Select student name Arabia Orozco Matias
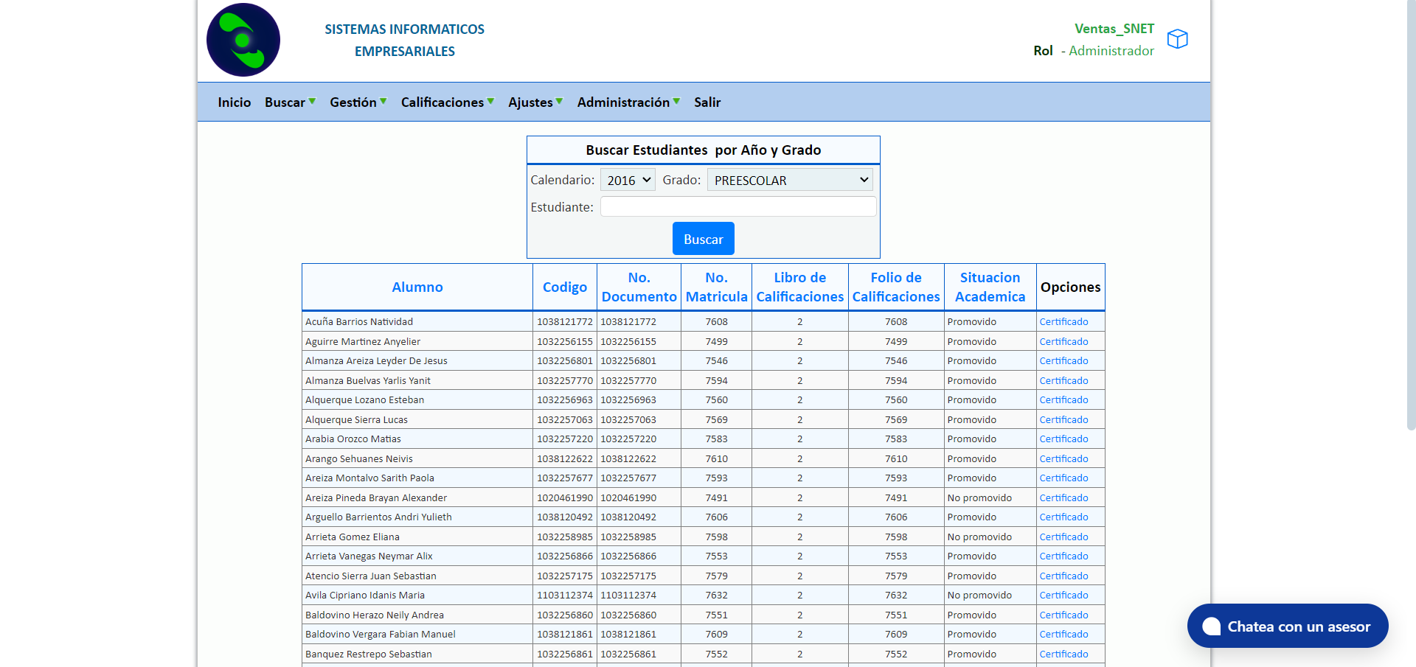This screenshot has height=667, width=1416. [353, 439]
